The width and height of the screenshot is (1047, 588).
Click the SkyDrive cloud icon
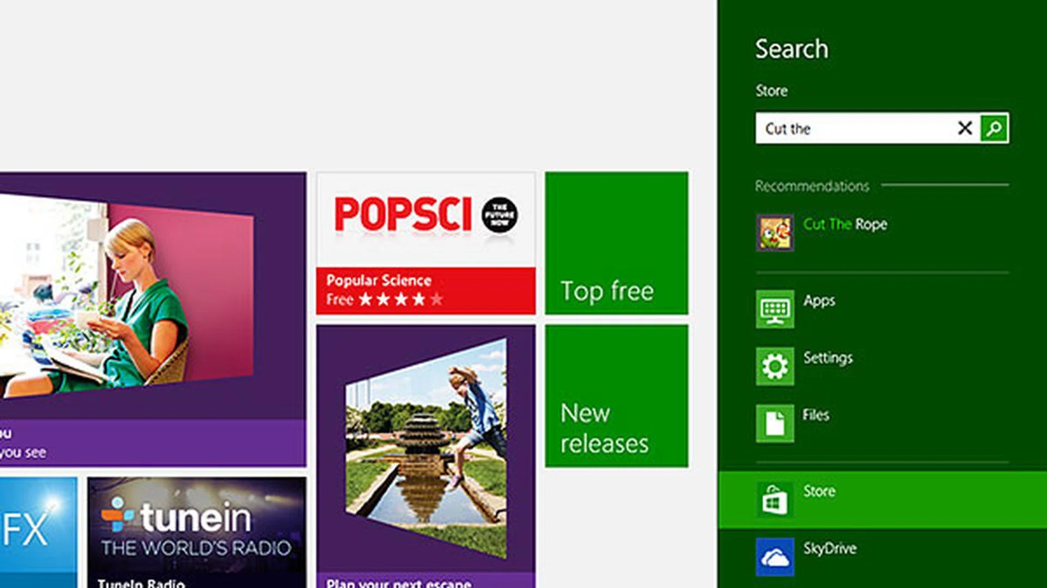coord(774,557)
